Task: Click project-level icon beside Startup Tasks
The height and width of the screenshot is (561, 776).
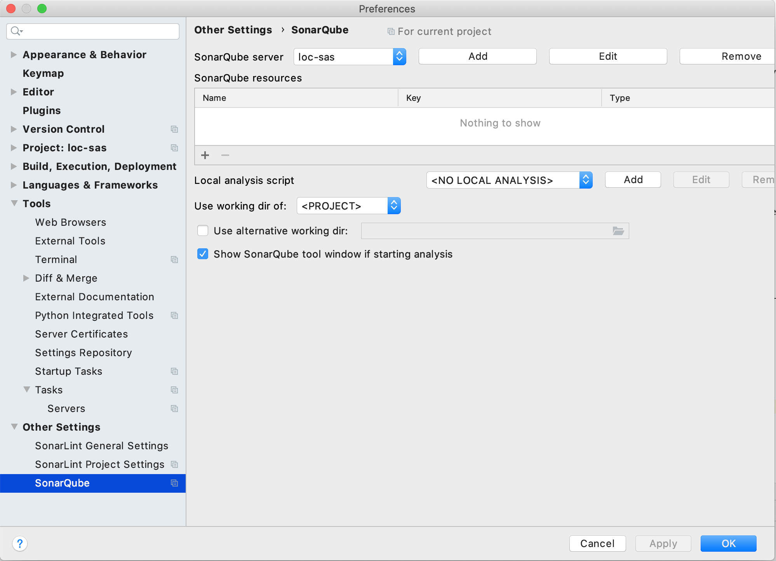Action: (x=174, y=371)
